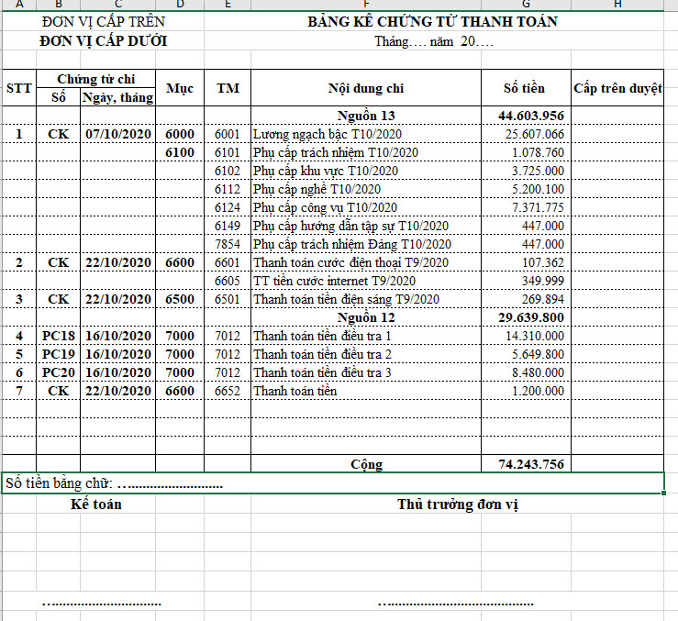Select the Mục 6100 cell
678x621 pixels.
pyautogui.click(x=180, y=152)
